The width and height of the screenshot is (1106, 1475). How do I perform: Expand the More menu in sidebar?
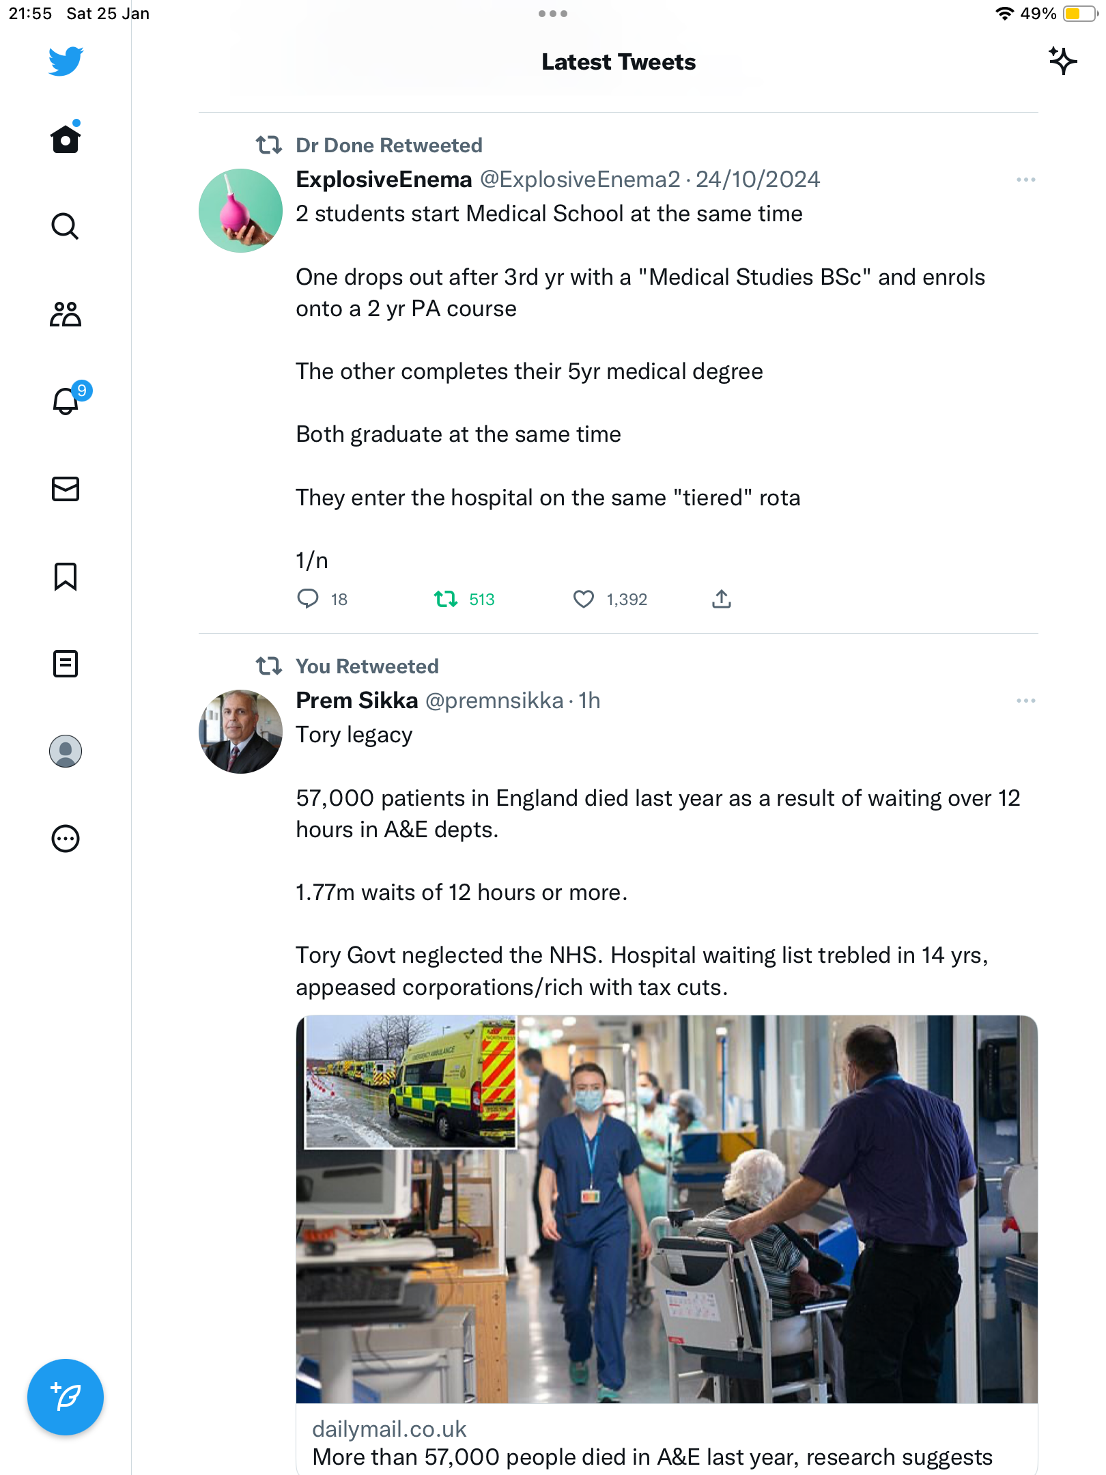pyautogui.click(x=66, y=839)
